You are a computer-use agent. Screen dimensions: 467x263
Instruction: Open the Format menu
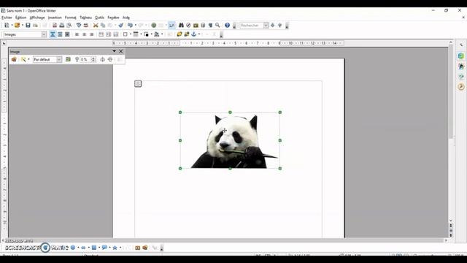point(71,18)
